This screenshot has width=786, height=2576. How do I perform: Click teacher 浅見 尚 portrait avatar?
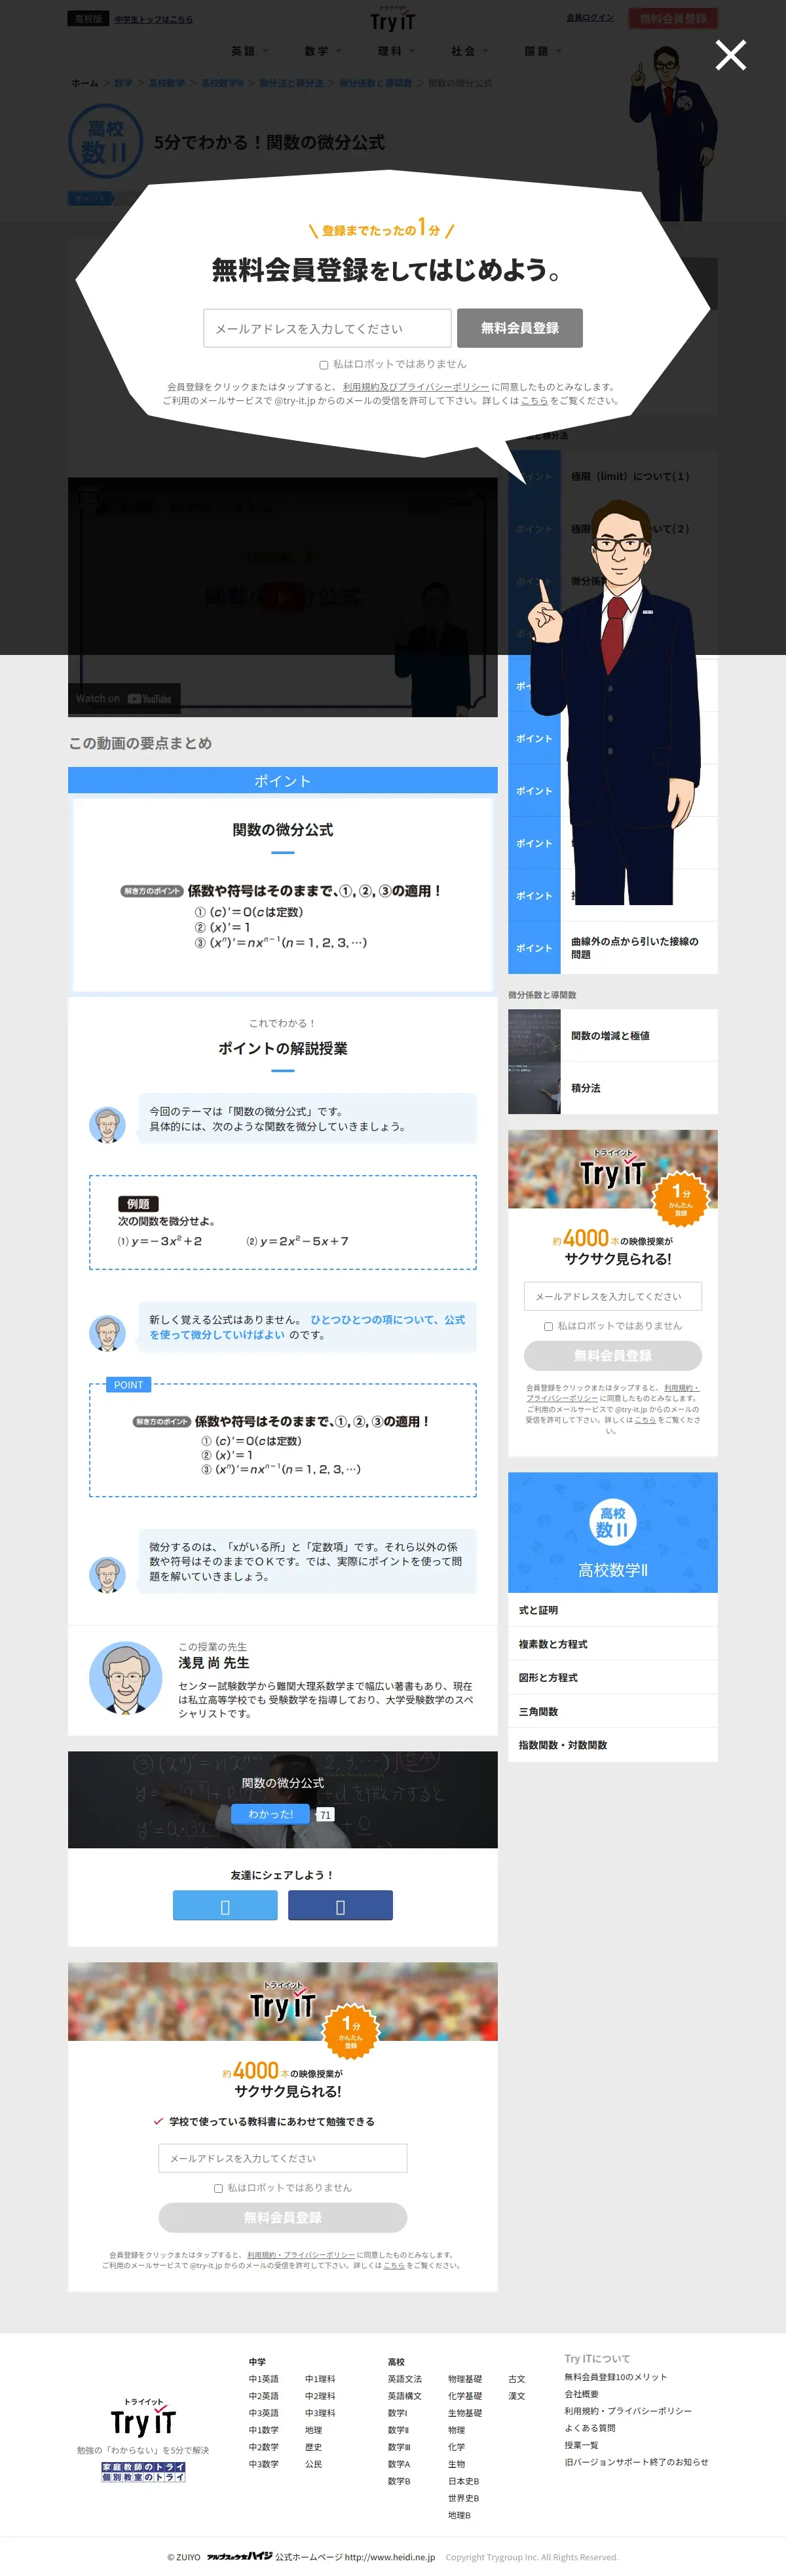125,1678
